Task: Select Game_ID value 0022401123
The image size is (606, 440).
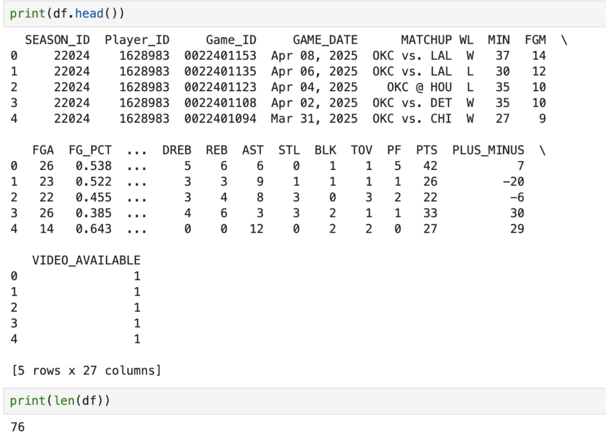Action: pyautogui.click(x=220, y=87)
